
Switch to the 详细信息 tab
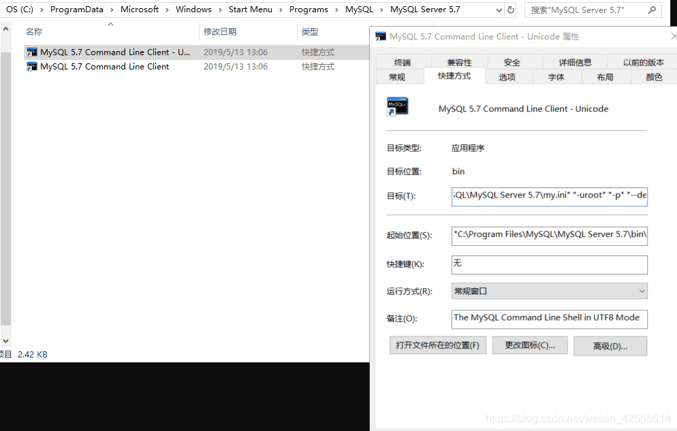[x=575, y=62]
